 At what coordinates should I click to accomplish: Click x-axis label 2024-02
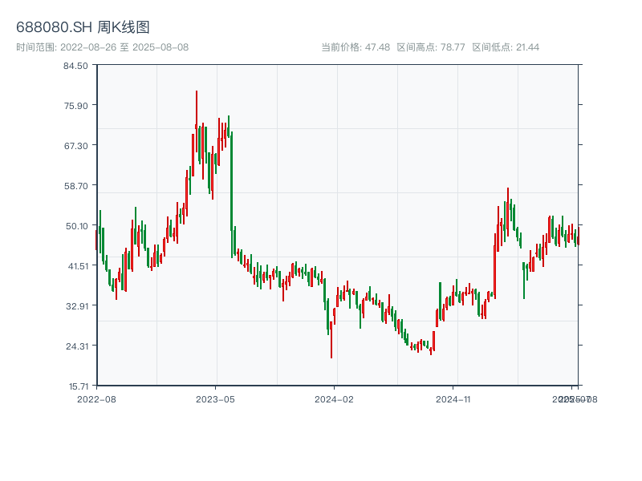tap(334, 399)
